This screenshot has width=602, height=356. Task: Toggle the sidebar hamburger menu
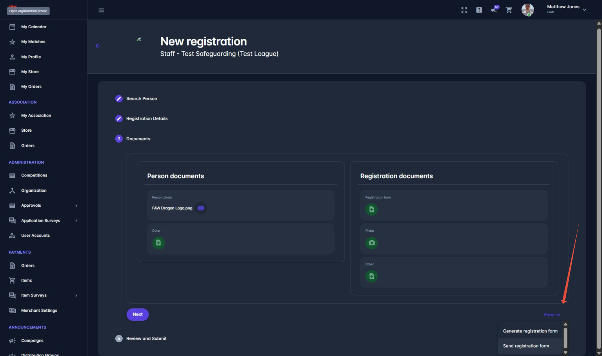click(x=101, y=10)
